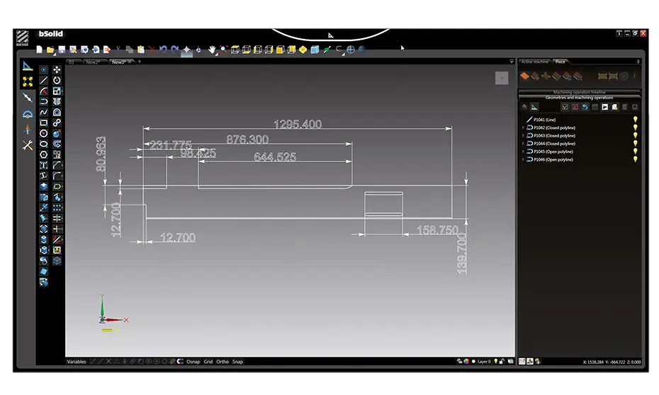Screen dimensions: 659x395
Task: Toggle Osnap in the status bar
Action: (x=193, y=362)
